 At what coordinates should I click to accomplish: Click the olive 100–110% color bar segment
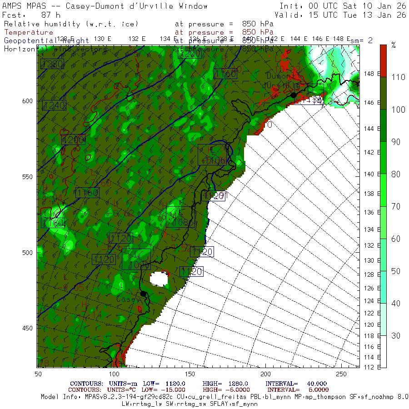[x=383, y=93]
